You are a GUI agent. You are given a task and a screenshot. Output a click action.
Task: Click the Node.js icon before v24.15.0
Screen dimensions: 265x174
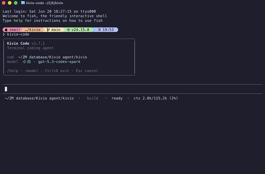coord(68,30)
